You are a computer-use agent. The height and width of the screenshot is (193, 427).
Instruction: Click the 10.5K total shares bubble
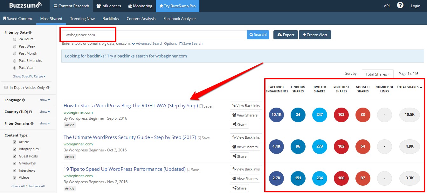point(410,115)
